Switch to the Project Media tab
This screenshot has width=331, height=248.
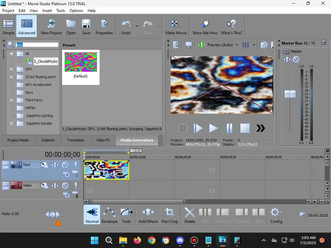click(x=18, y=140)
